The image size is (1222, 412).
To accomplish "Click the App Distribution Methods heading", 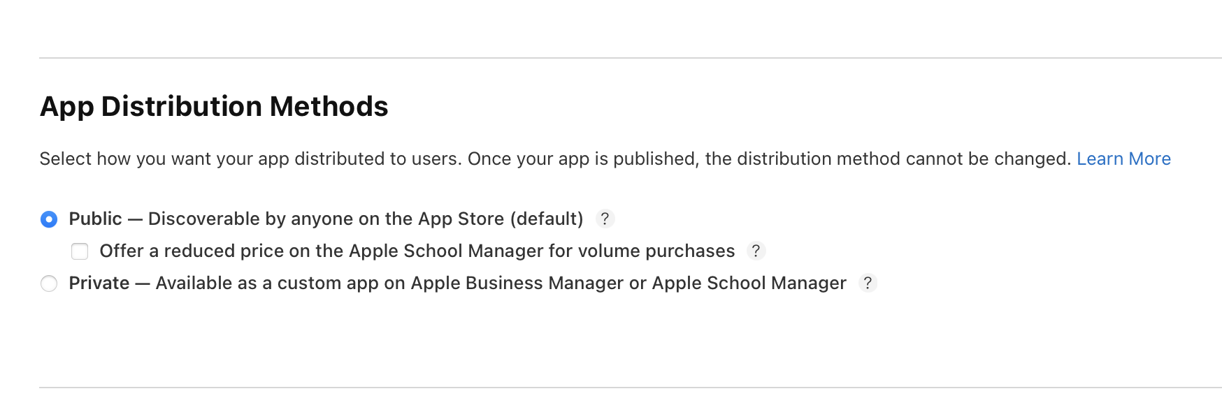I will (x=214, y=107).
